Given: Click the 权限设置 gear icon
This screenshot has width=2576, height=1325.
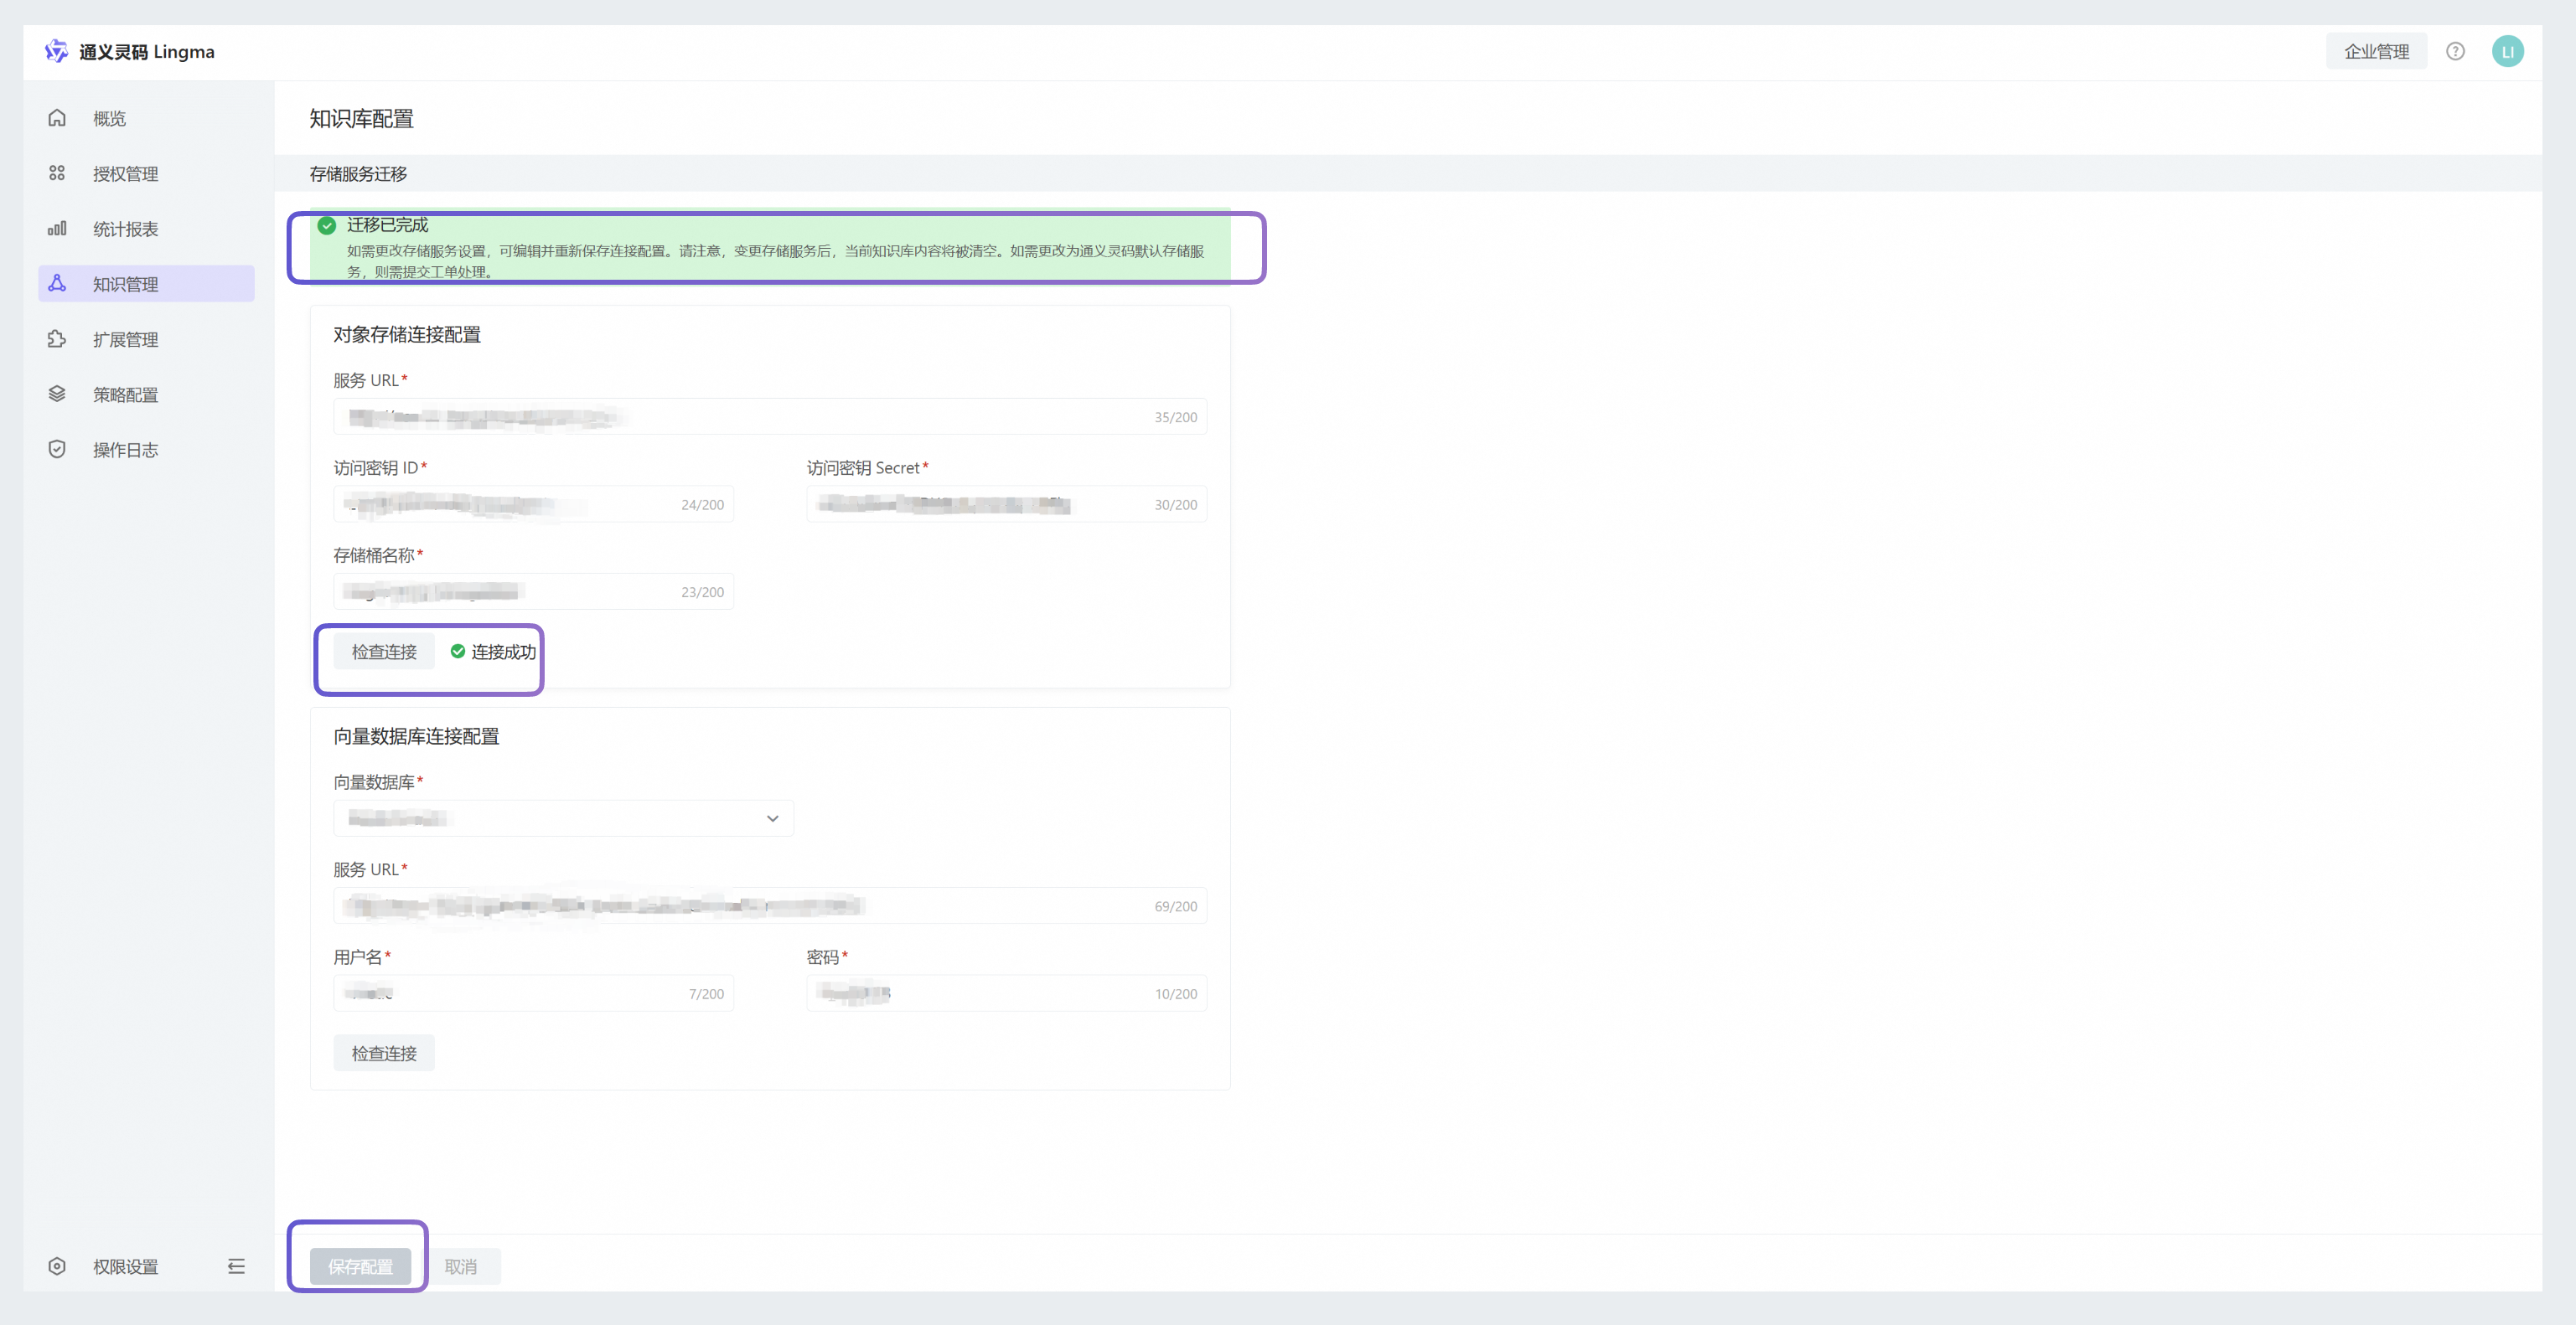Looking at the screenshot, I should pos(57,1266).
